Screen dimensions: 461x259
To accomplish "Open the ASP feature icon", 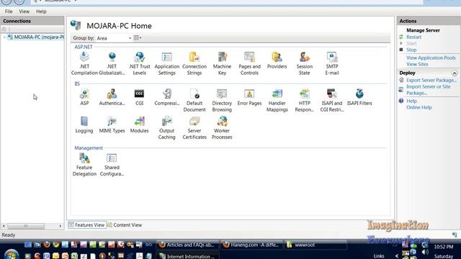I will [x=84, y=97].
